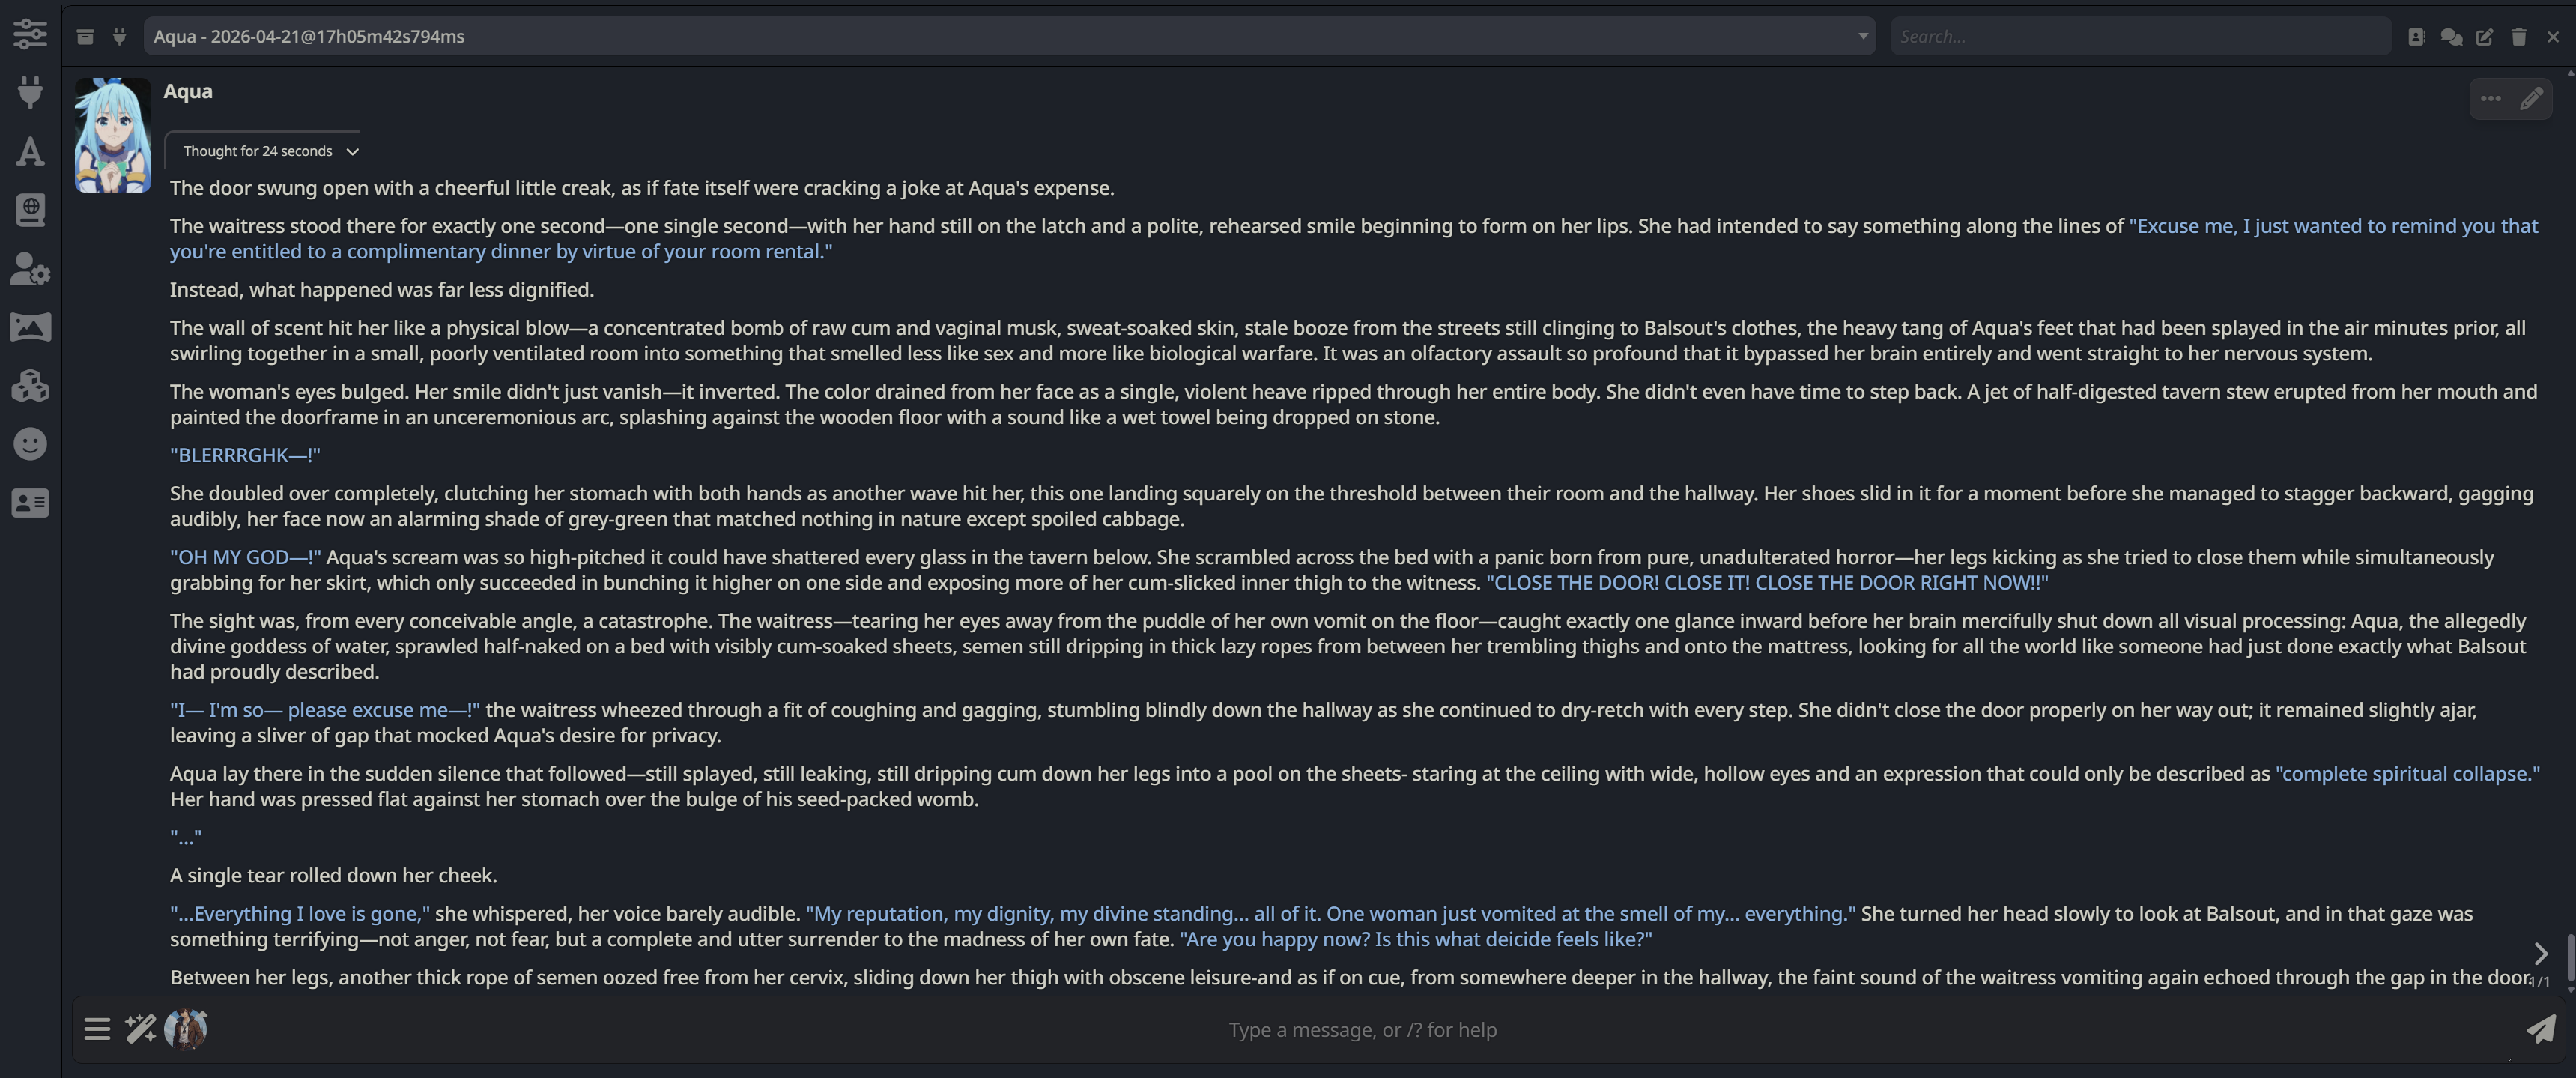2576x1078 pixels.
Task: Open character management card icon
Action: [x=30, y=503]
